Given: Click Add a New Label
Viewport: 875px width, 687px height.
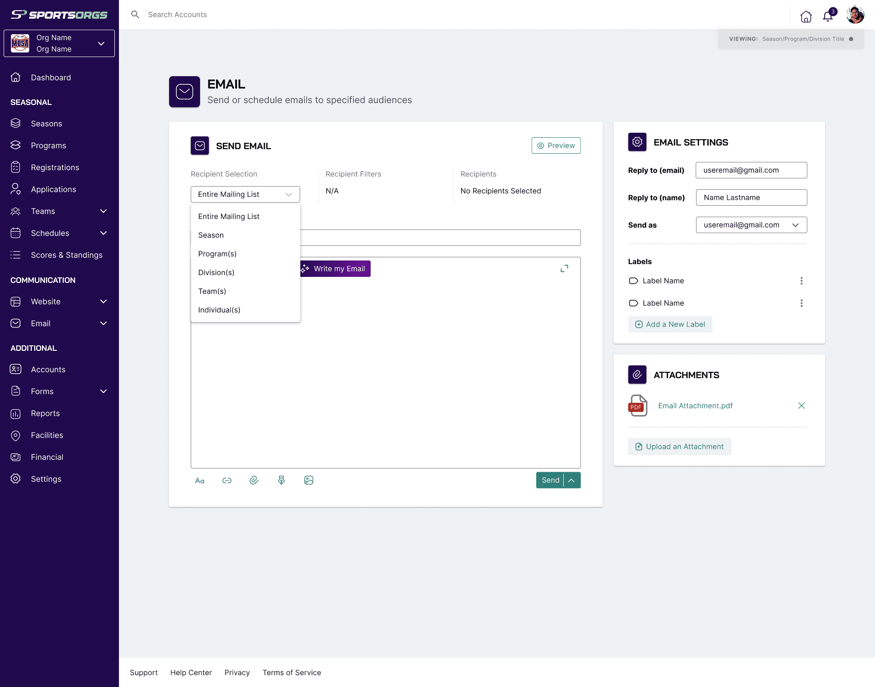Looking at the screenshot, I should pyautogui.click(x=670, y=324).
